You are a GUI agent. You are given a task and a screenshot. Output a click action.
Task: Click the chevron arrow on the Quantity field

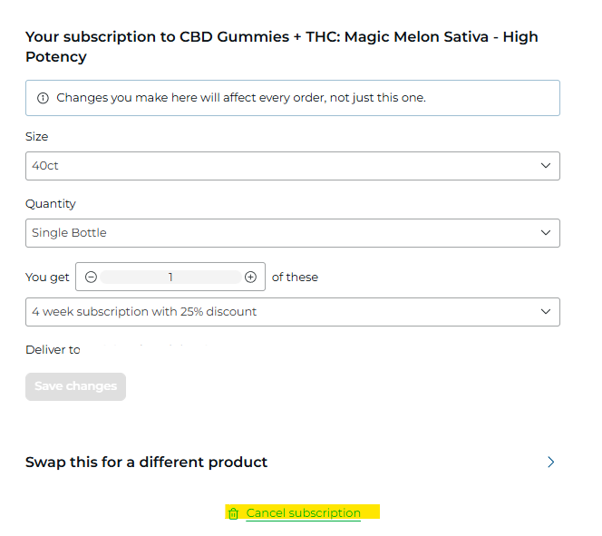(546, 233)
